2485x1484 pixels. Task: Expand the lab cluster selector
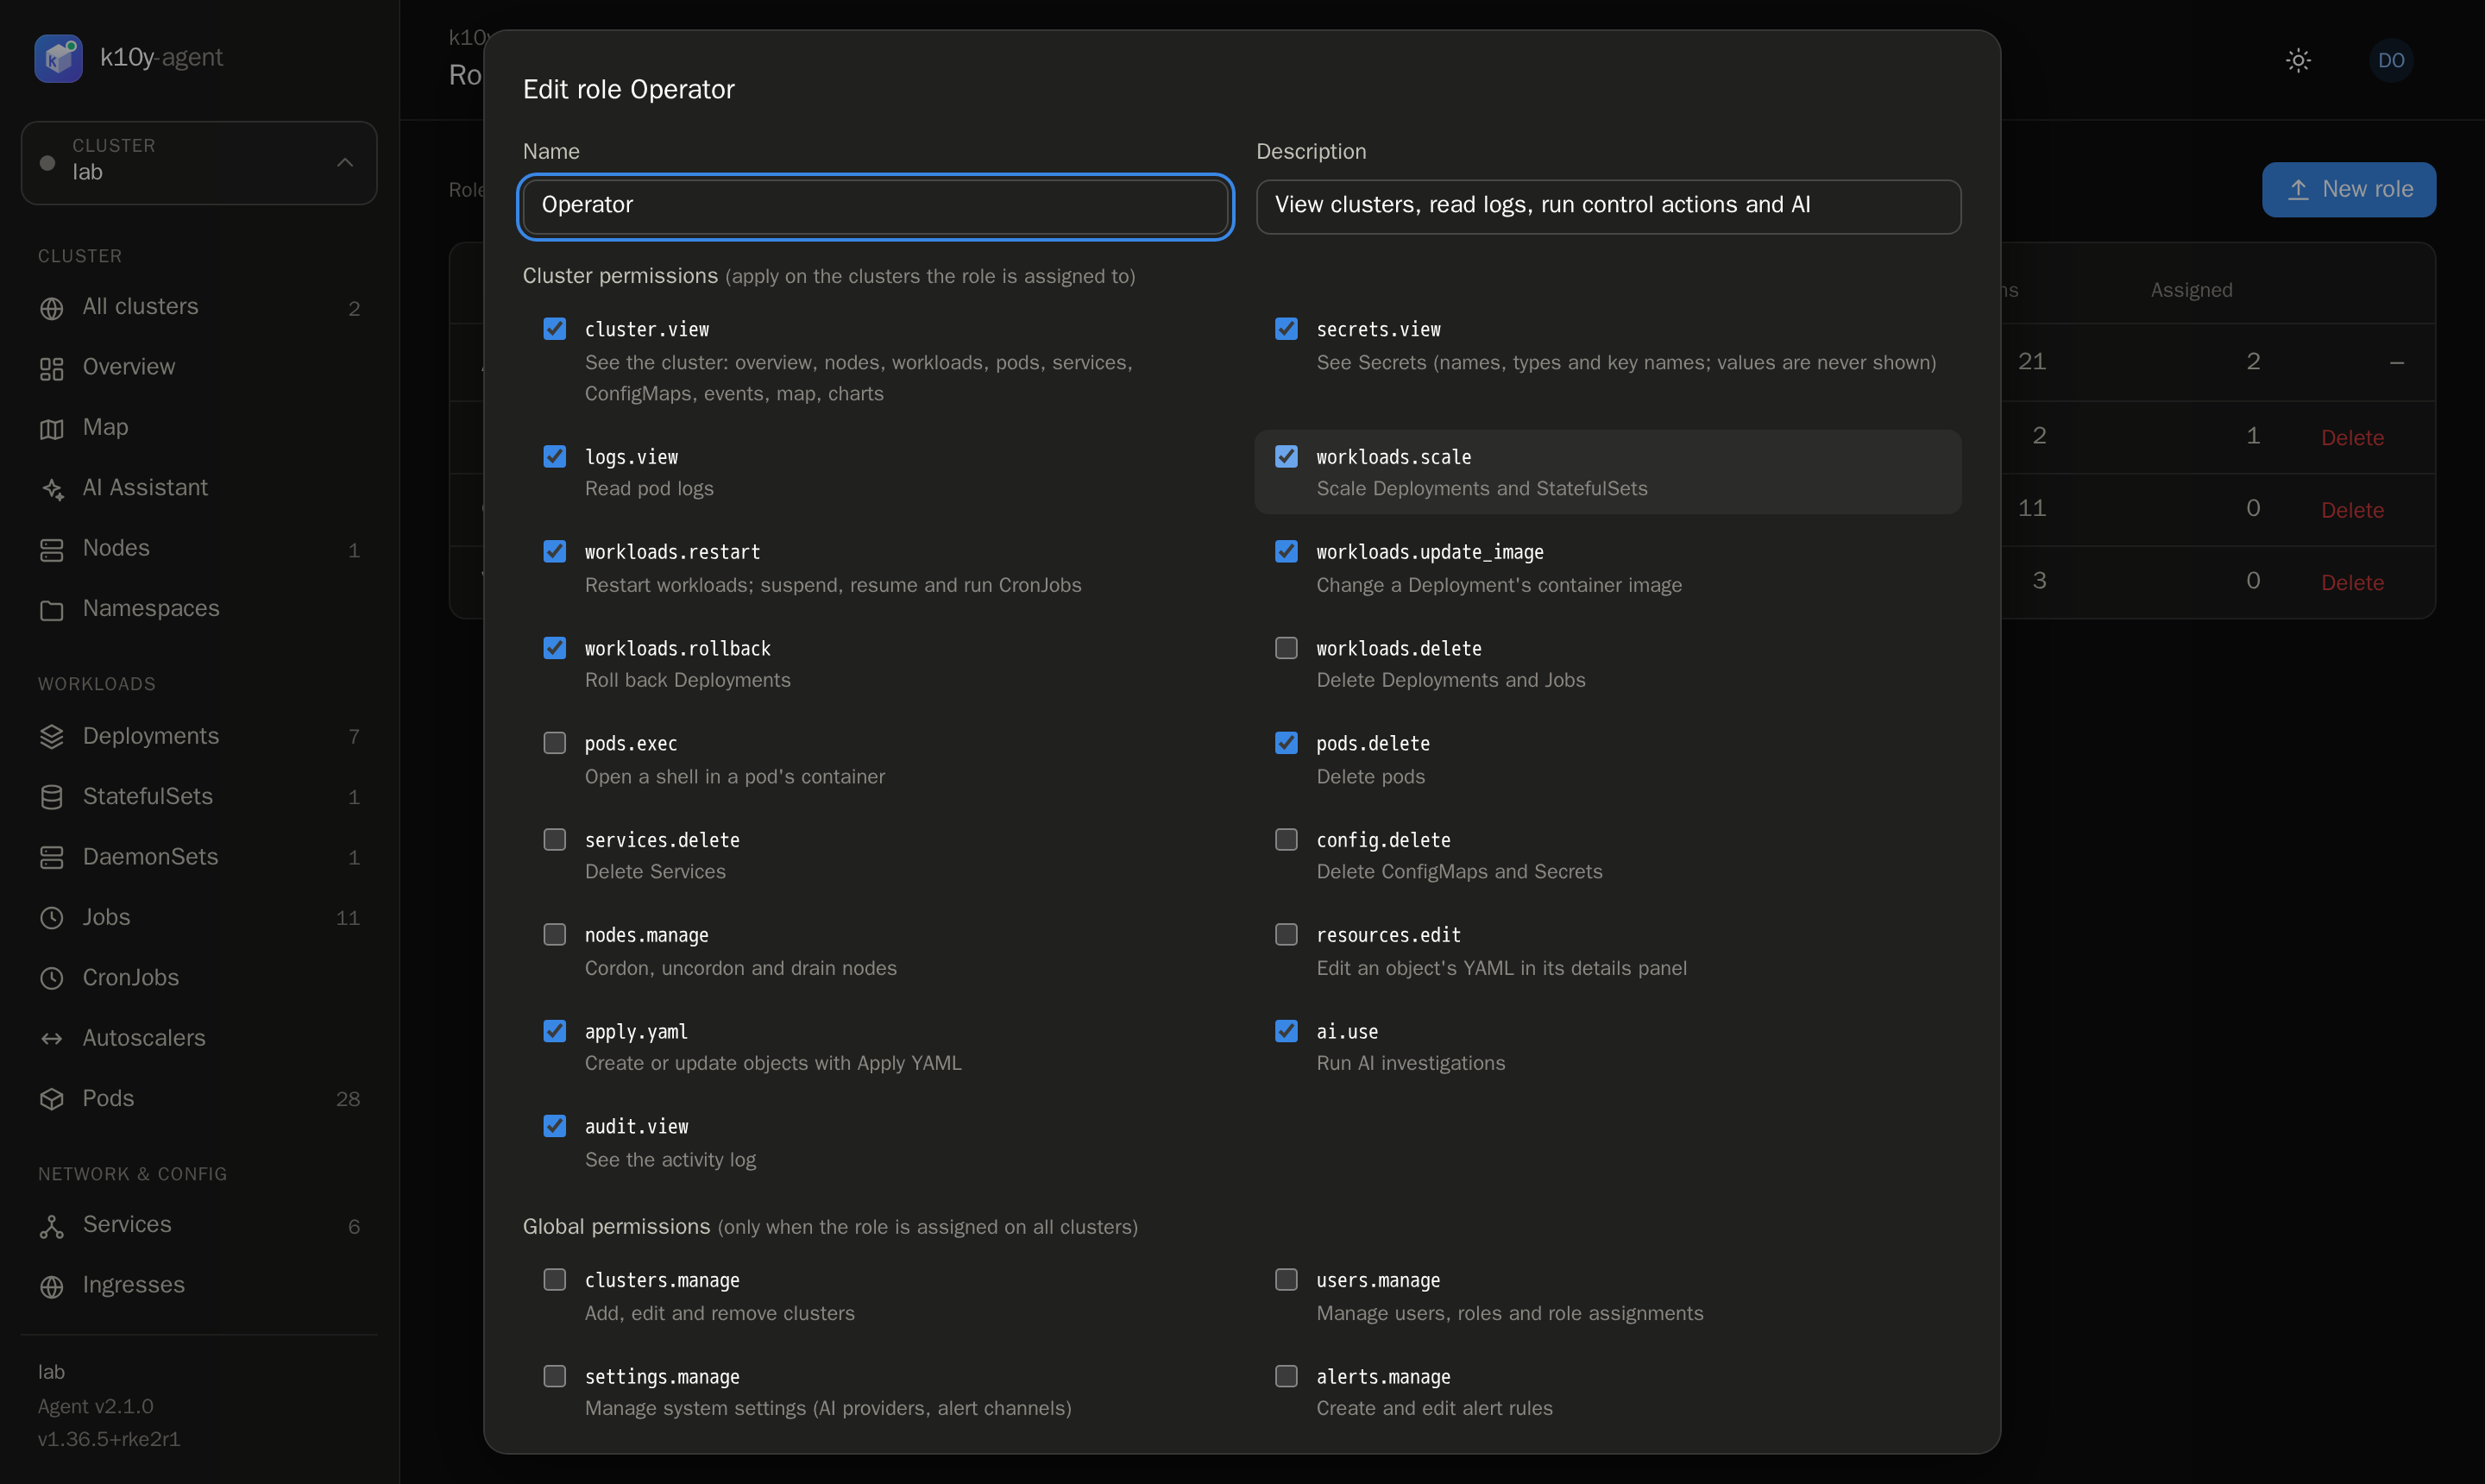coord(199,162)
